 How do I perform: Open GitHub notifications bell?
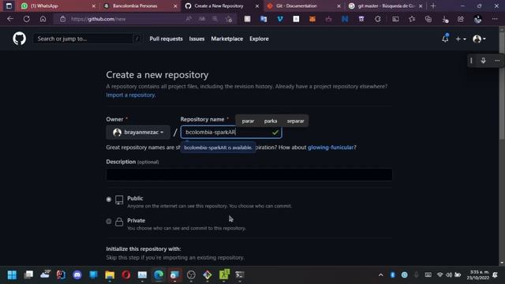(445, 39)
